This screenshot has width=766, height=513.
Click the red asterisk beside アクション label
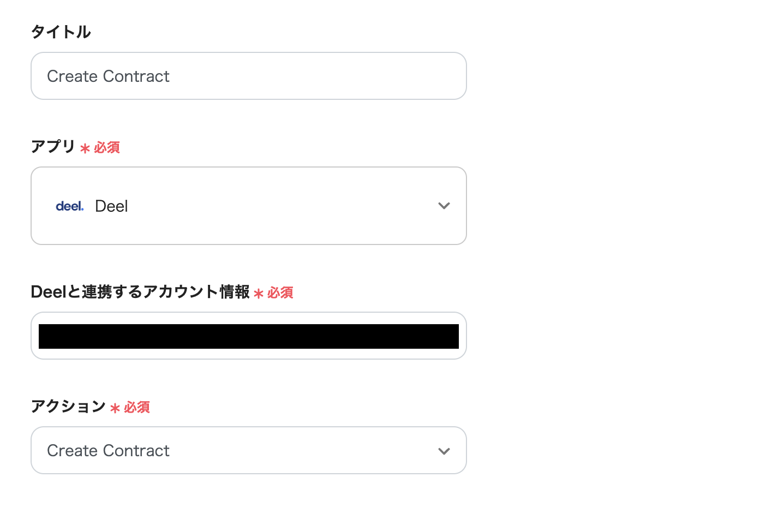[x=115, y=408]
